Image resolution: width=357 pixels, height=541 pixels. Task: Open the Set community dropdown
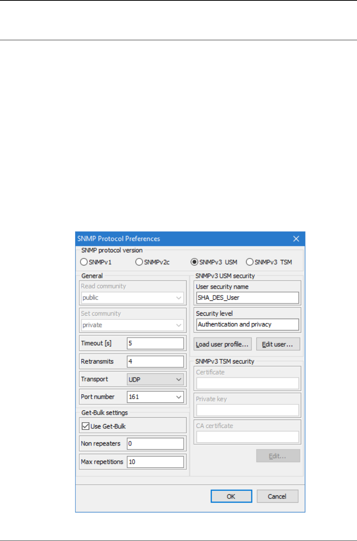click(x=179, y=325)
